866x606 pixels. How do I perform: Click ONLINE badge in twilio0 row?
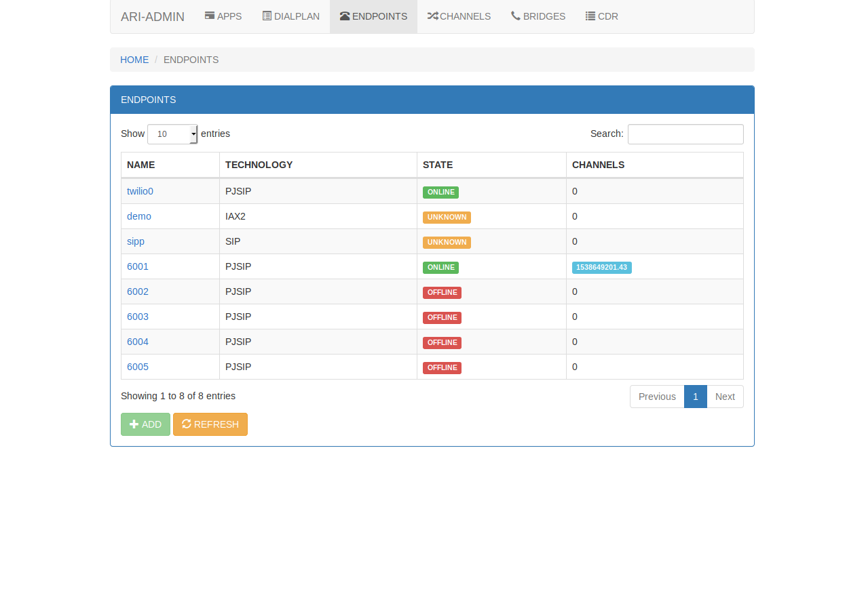click(440, 193)
